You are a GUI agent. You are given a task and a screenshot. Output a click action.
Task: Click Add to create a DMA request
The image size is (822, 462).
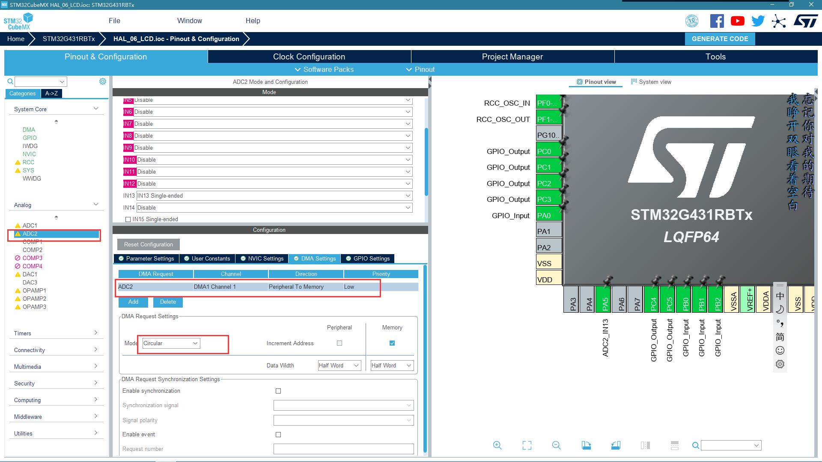pos(133,302)
